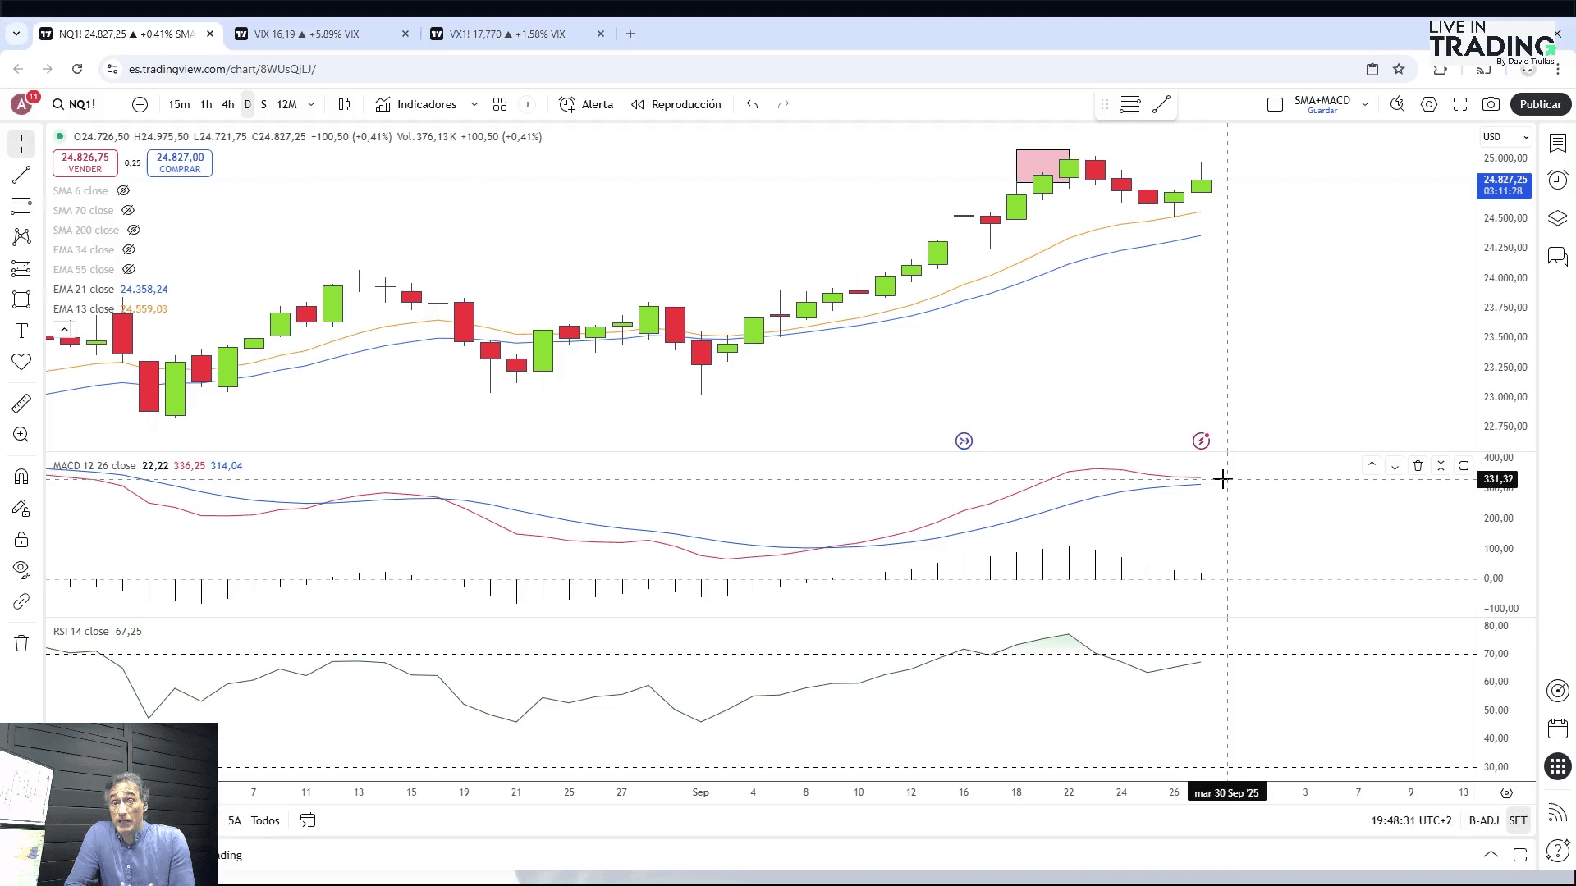Select the weekly S timeframe
Screen dimensions: 1576x886
(x=263, y=104)
